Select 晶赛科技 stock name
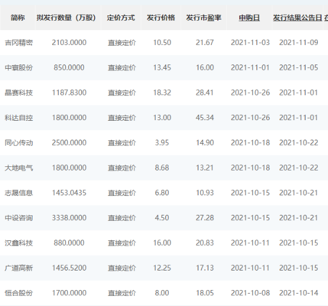 pyautogui.click(x=19, y=93)
